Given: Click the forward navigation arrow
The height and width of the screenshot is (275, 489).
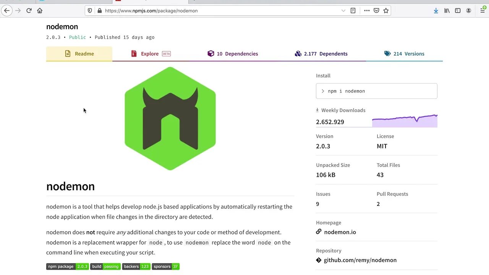Looking at the screenshot, I should point(18,11).
